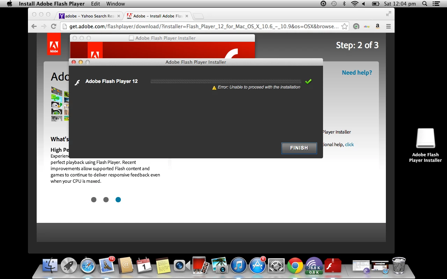Screen dimensions: 447x279
Task: Go back in Chrome
Action: (x=34, y=27)
